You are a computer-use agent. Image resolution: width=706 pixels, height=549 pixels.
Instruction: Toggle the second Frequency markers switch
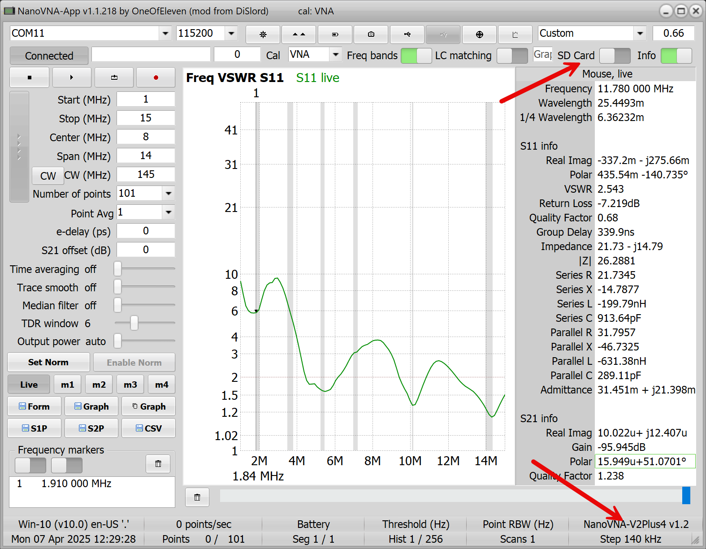[x=67, y=465]
